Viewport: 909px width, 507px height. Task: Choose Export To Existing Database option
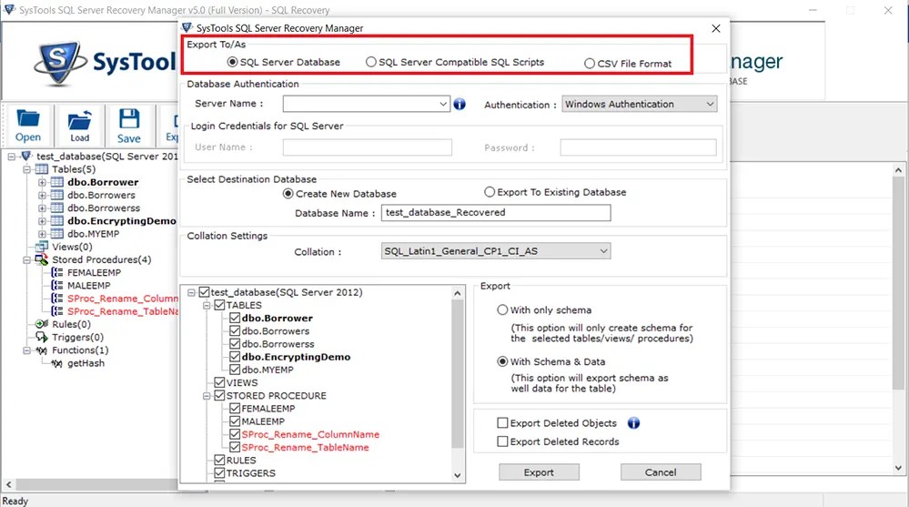(490, 192)
